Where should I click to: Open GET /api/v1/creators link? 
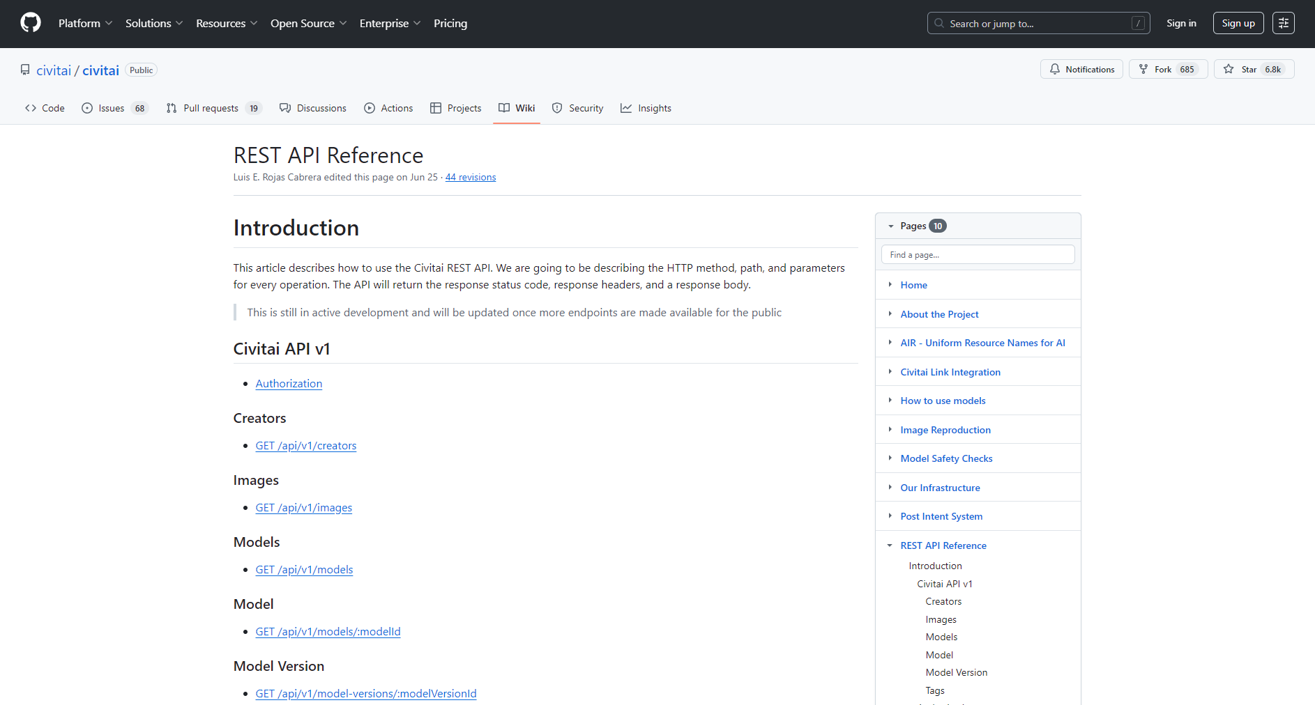coord(306,445)
